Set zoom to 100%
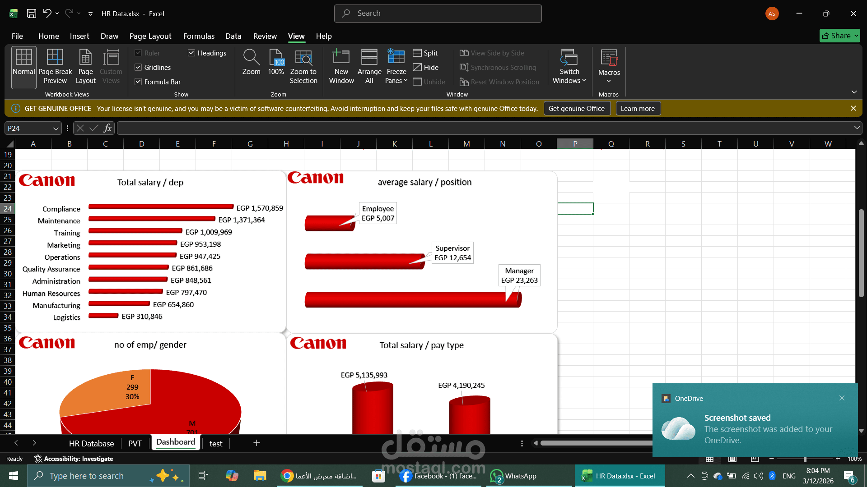867x487 pixels. click(276, 63)
